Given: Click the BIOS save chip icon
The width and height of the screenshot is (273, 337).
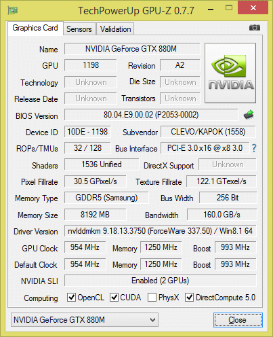Looking at the screenshot, I should [x=249, y=115].
